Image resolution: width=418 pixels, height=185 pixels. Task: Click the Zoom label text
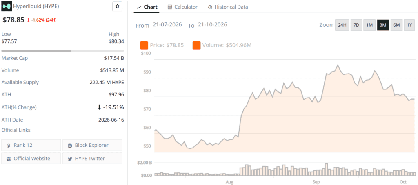[327, 25]
